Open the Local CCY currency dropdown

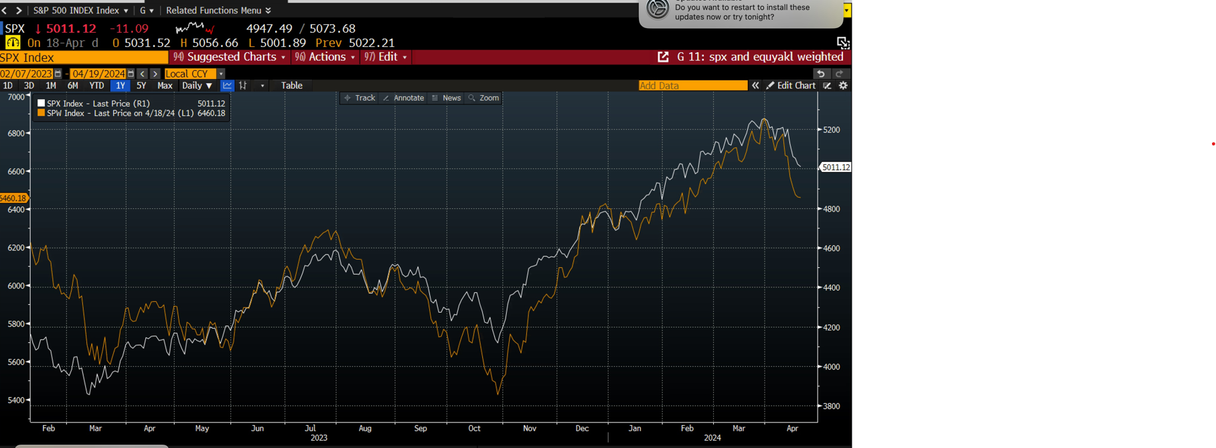[x=194, y=74]
